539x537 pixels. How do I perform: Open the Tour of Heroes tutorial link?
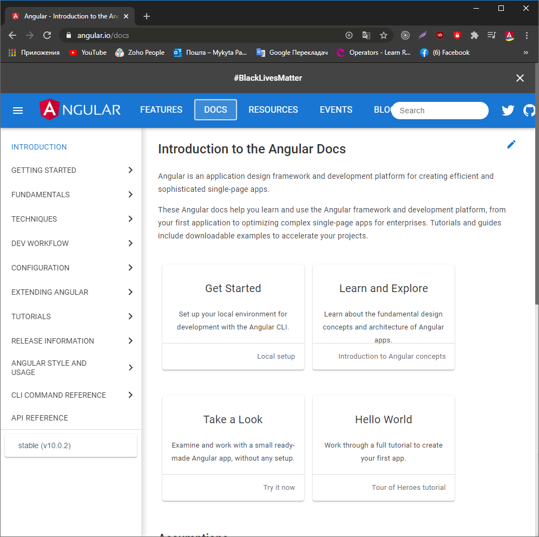coord(409,488)
